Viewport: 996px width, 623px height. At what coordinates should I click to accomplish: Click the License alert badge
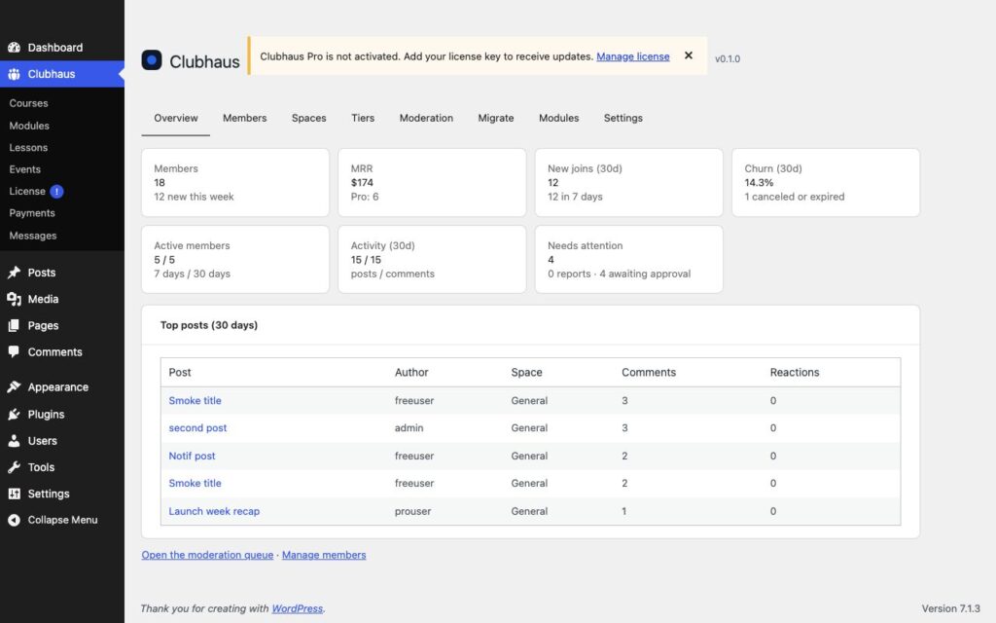56,192
